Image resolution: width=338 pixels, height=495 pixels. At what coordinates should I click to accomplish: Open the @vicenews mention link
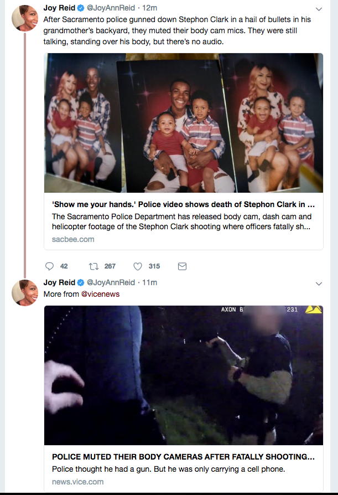click(100, 294)
